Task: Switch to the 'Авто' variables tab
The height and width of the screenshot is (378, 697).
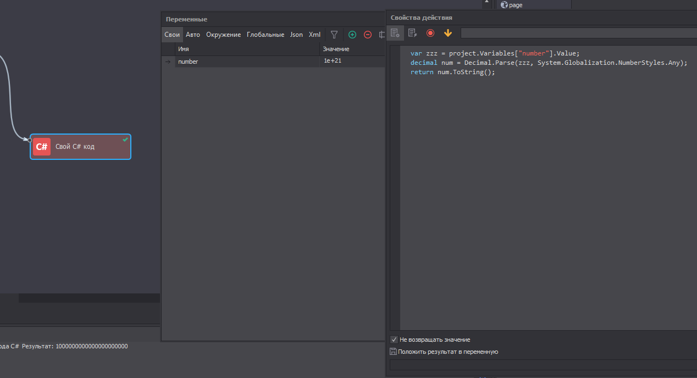Action: [193, 35]
